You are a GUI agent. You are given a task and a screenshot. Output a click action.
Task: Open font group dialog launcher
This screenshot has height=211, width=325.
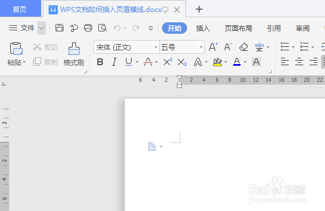270,72
